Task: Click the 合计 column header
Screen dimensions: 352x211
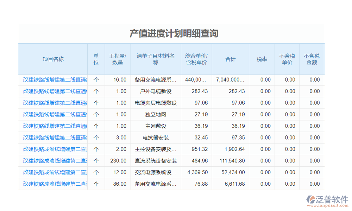Action: click(x=230, y=59)
